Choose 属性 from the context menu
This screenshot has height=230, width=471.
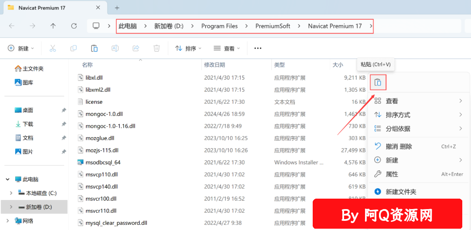[419, 174]
